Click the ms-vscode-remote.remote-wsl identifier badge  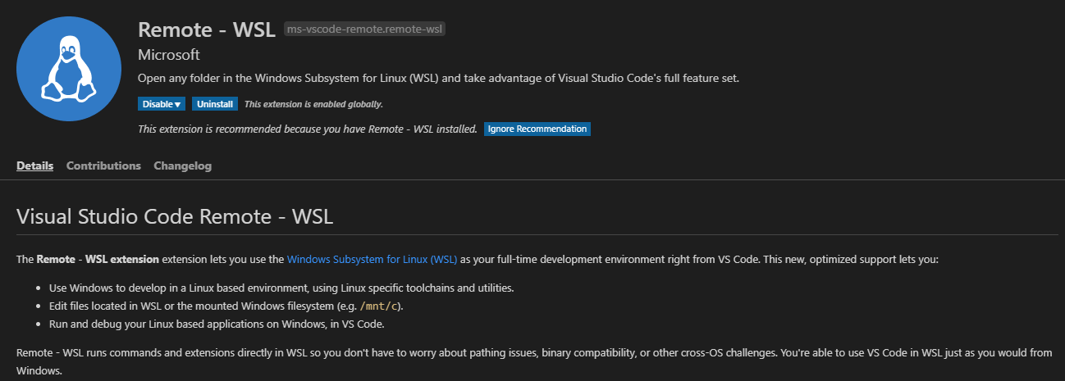tap(369, 29)
